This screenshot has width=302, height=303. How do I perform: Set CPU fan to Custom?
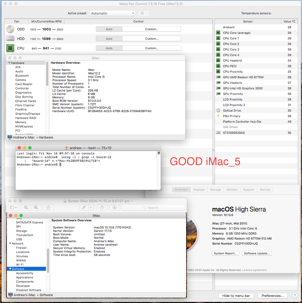(152, 48)
